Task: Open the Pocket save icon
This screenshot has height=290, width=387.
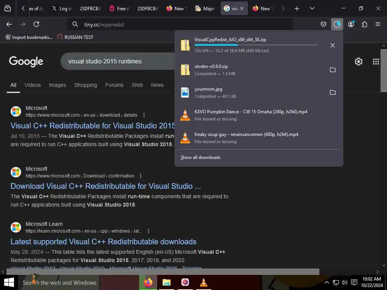Action: [324, 24]
